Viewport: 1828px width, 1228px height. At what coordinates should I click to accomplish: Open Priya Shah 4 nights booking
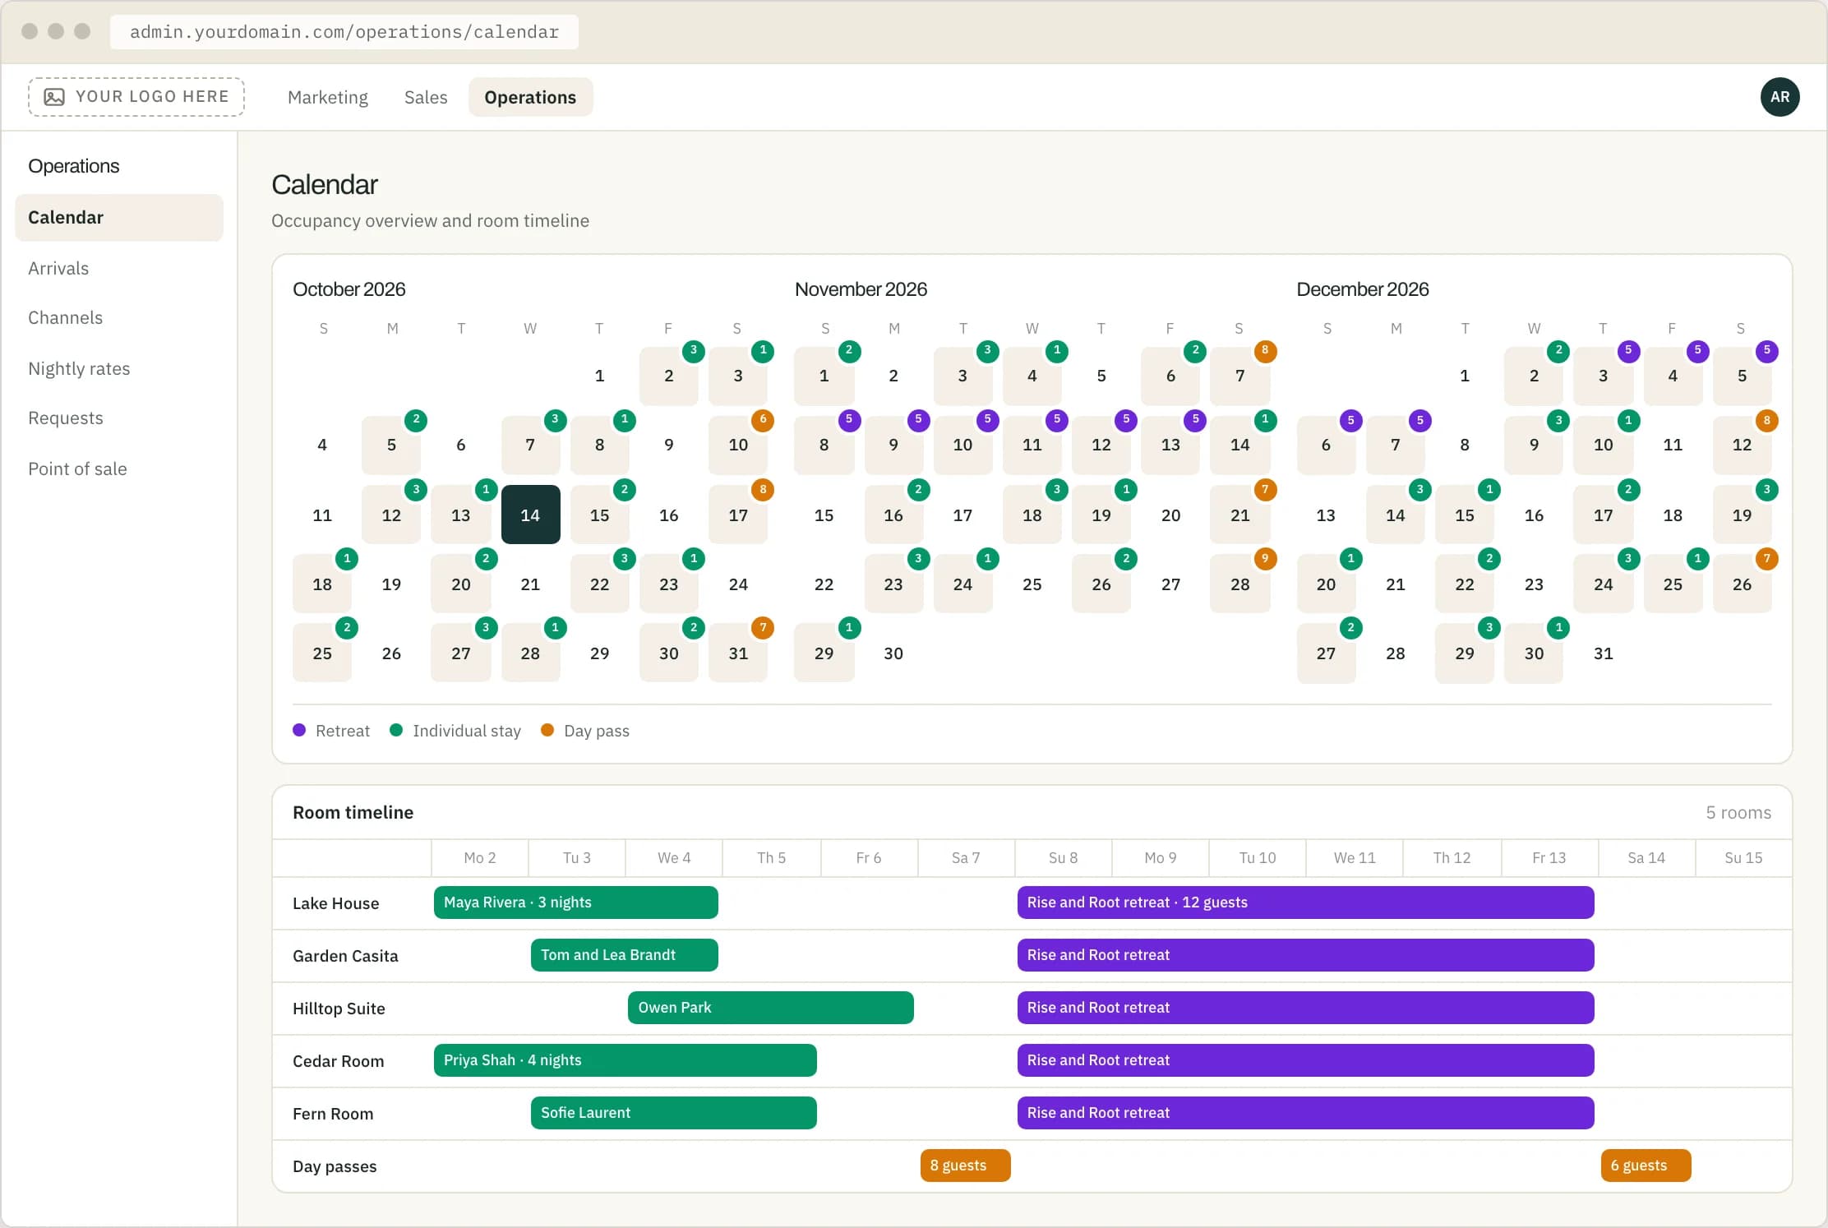(625, 1060)
